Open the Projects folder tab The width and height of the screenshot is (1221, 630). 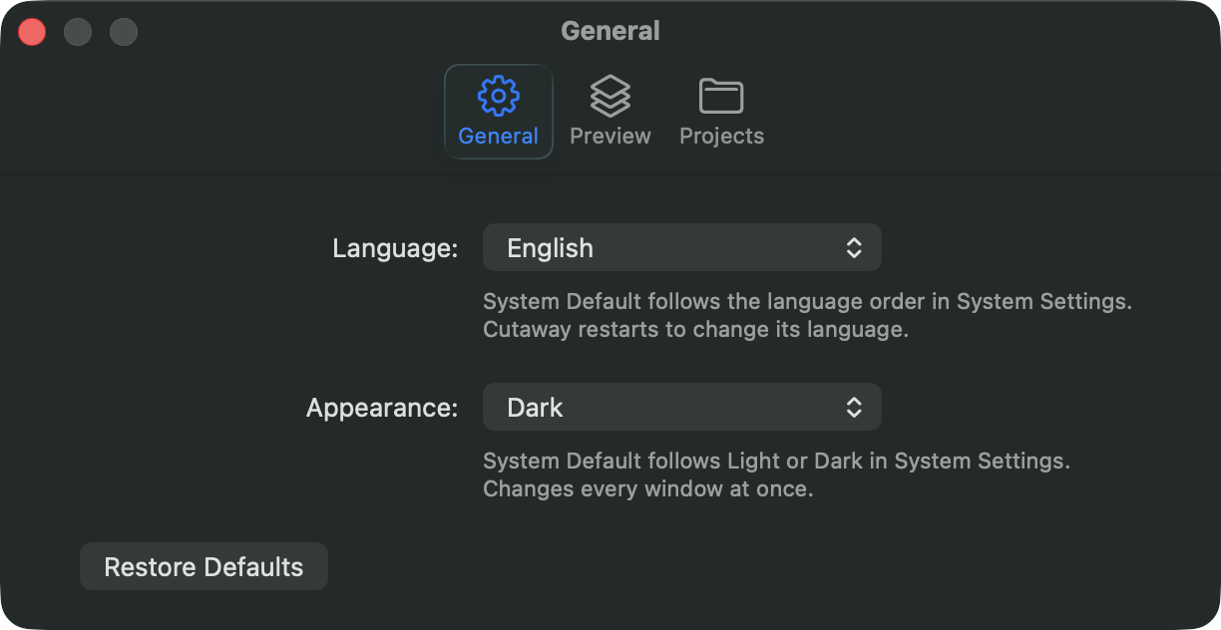pyautogui.click(x=721, y=112)
